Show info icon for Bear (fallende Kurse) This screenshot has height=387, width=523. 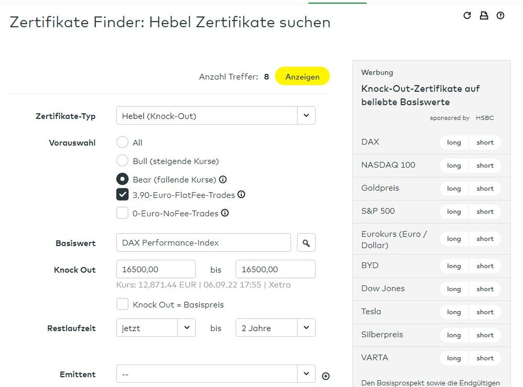223,180
